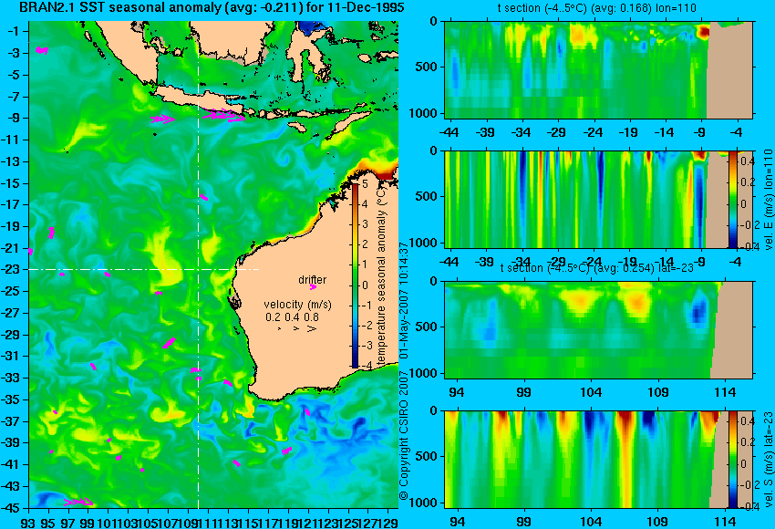This screenshot has width=775, height=529.
Task: Click the '-1' tick on map latitude axis
Action: 15,31
